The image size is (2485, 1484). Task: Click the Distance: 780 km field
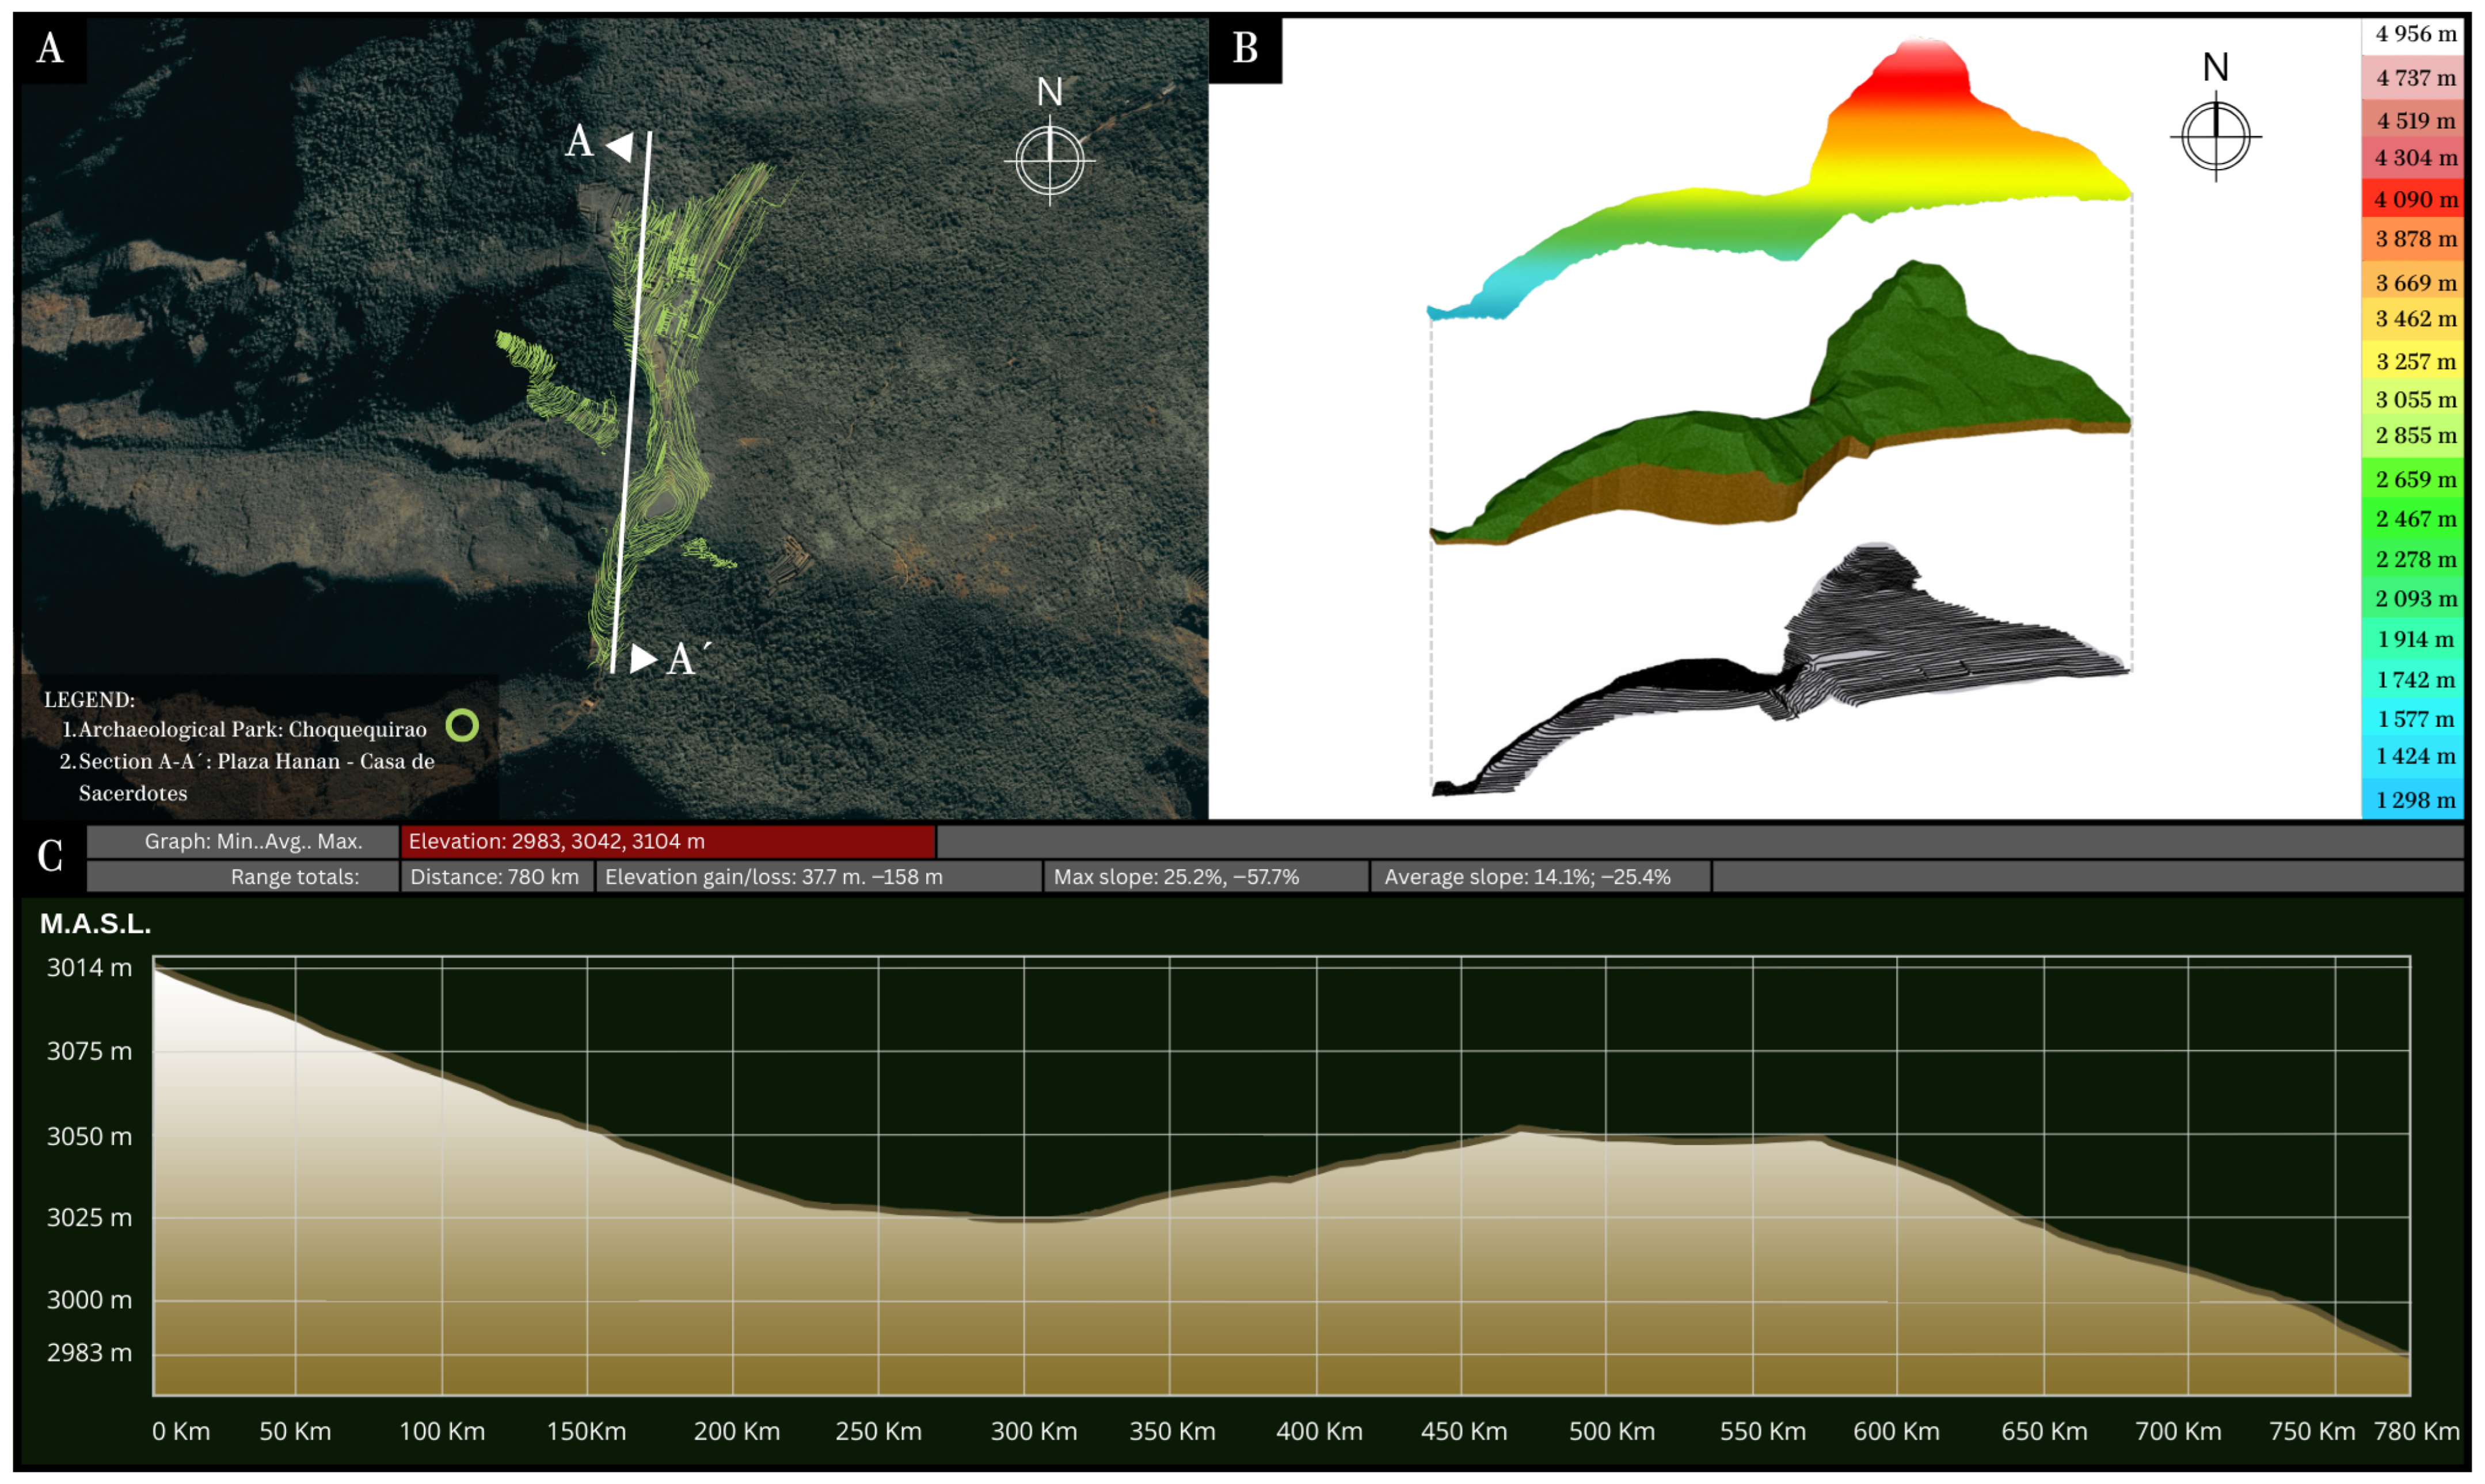(x=497, y=877)
